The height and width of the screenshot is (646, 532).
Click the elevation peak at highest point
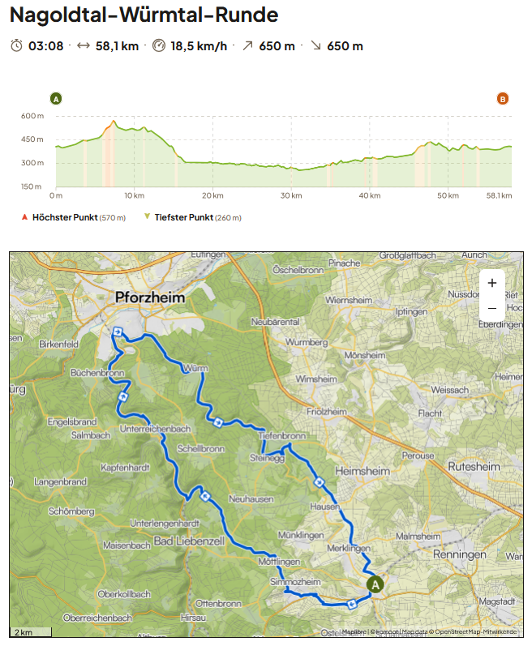click(114, 122)
